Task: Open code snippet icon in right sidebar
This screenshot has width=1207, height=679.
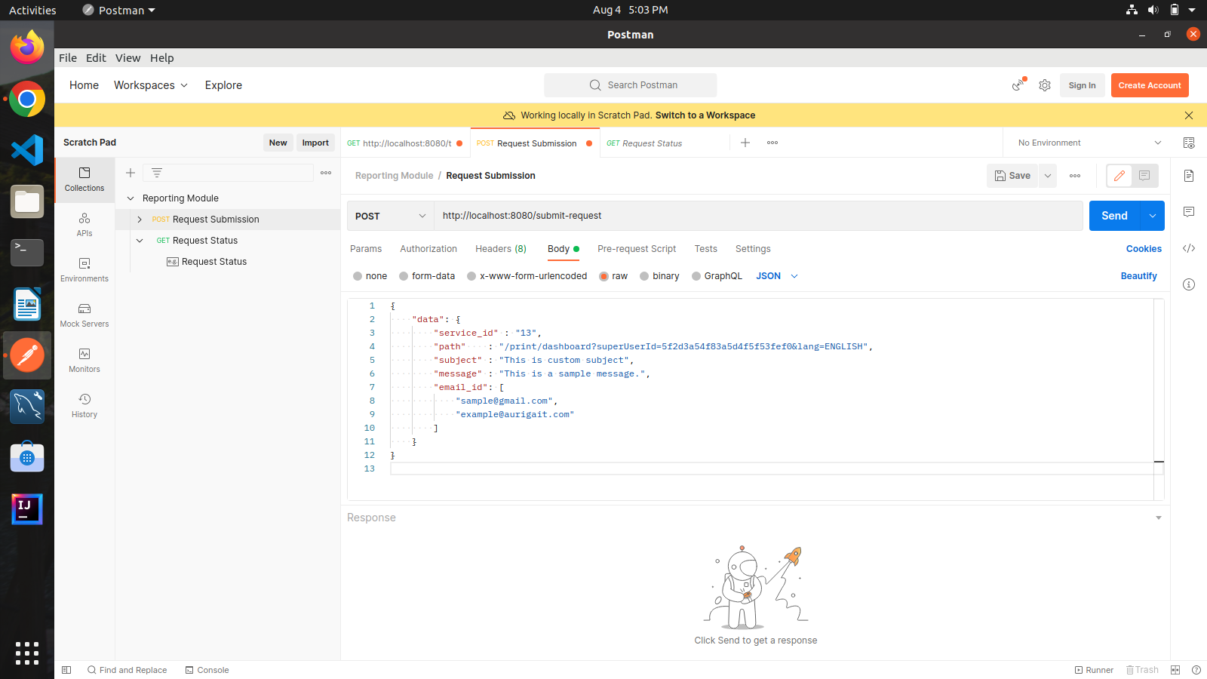Action: [x=1189, y=248]
